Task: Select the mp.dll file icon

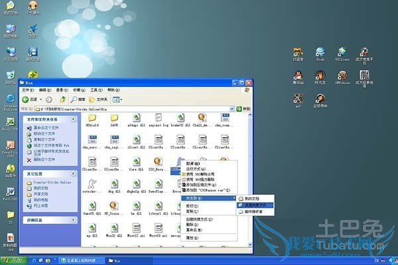Action: pos(92,231)
